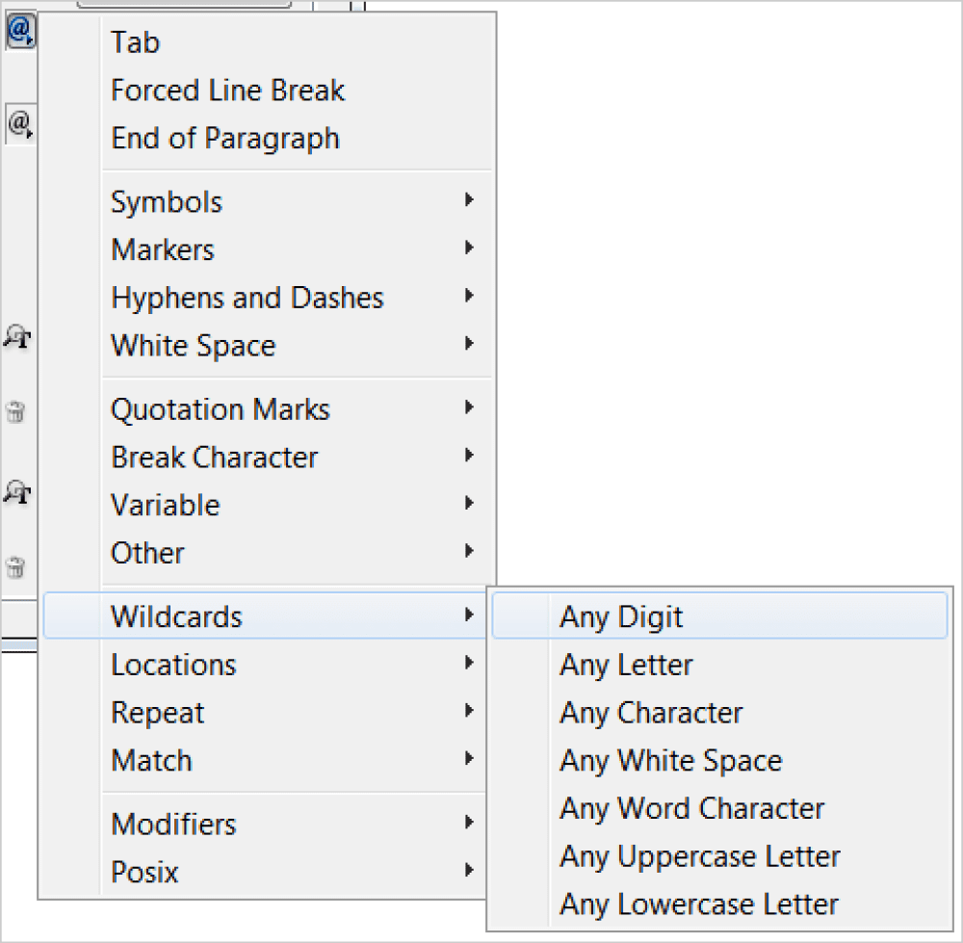Click the second @ special characters icon
Viewport: 963px width, 943px height.
pos(20,124)
